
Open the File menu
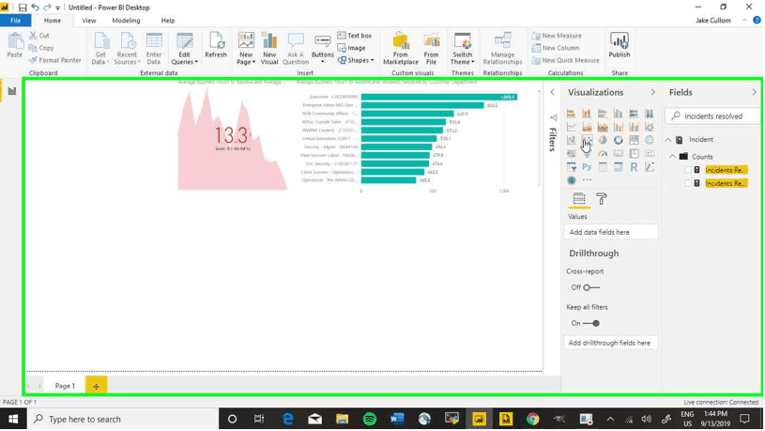(16, 21)
